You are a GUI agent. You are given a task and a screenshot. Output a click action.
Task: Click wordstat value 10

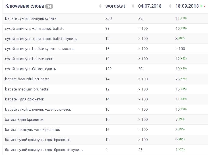click(x=107, y=109)
